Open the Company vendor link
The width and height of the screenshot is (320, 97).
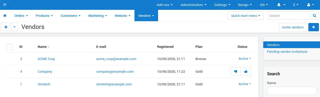45,72
